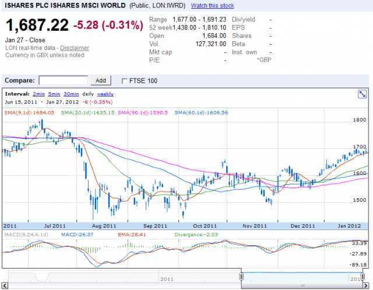This screenshot has width=373, height=290.
Task: Switch the interval to 30min
Action: tap(71, 94)
